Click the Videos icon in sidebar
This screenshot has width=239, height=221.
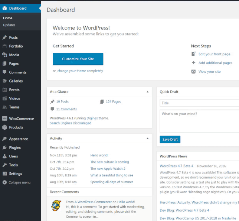point(4,98)
